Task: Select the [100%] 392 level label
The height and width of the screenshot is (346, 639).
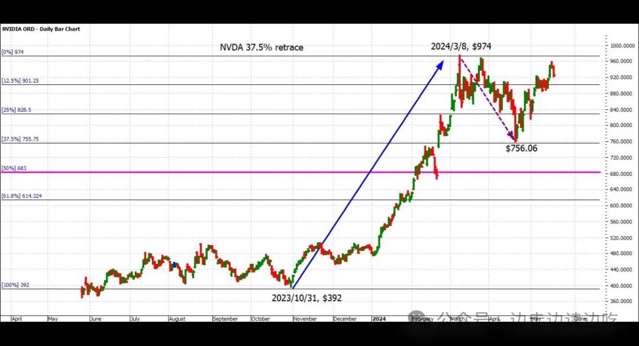Action: pyautogui.click(x=15, y=285)
